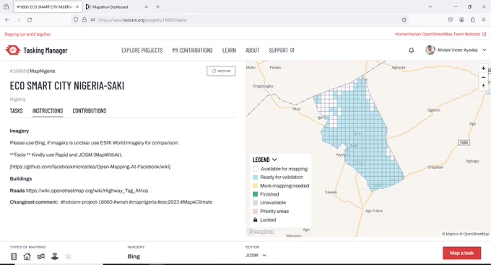491x265 pixels.
Task: Switch to the Tasks tab
Action: point(17,110)
